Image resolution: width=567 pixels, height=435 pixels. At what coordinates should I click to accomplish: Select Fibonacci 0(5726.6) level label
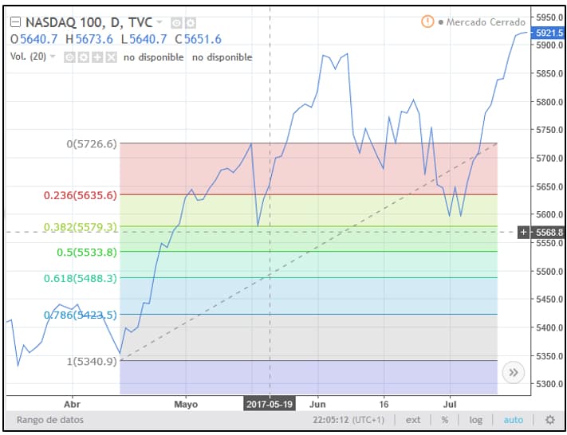92,144
